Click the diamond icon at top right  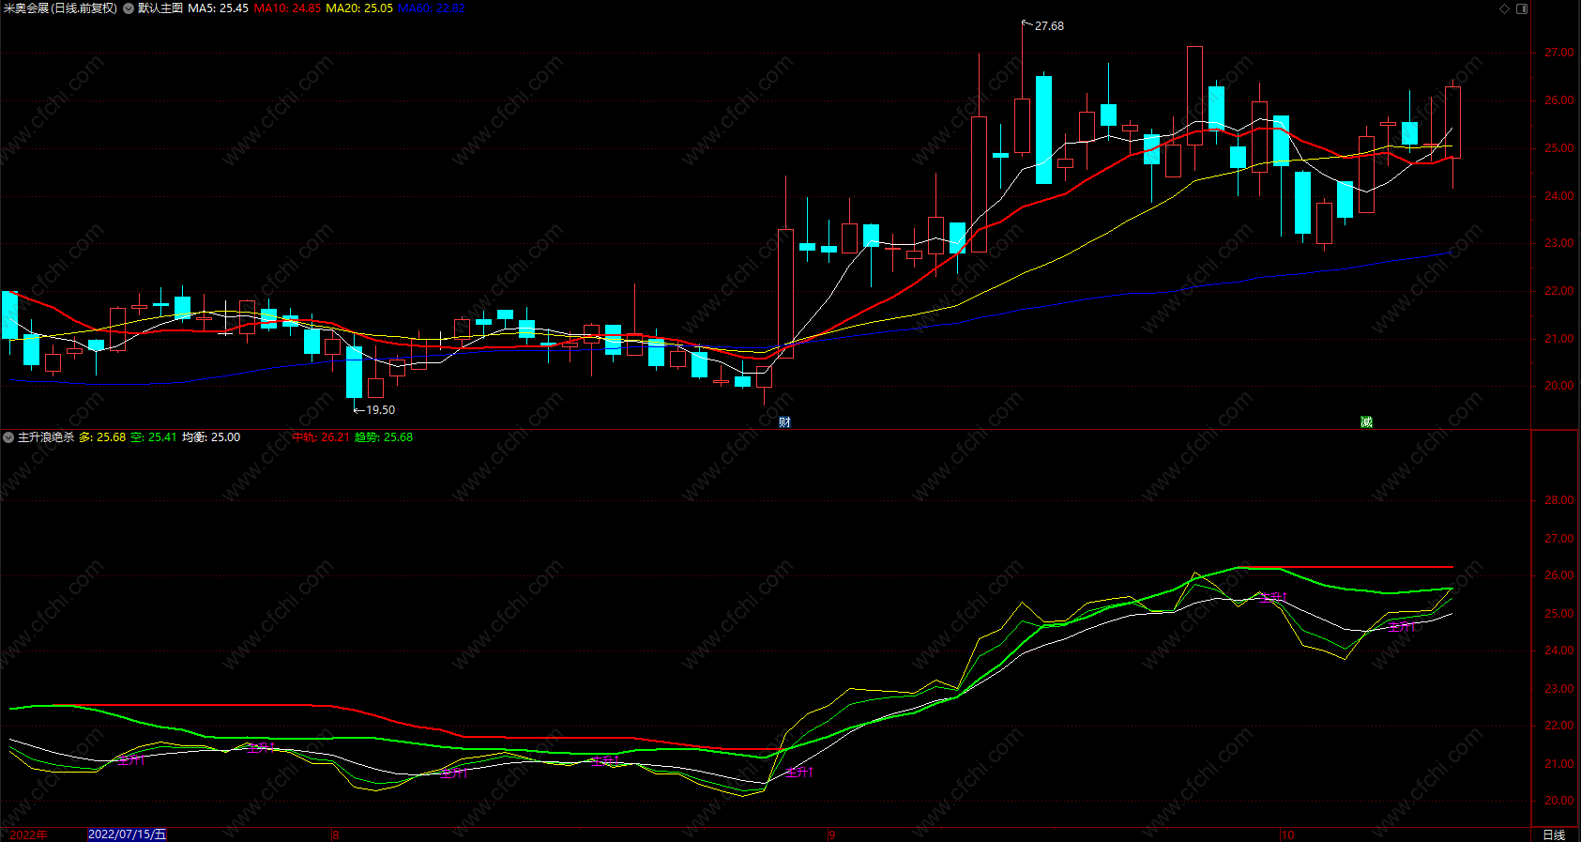point(1505,8)
